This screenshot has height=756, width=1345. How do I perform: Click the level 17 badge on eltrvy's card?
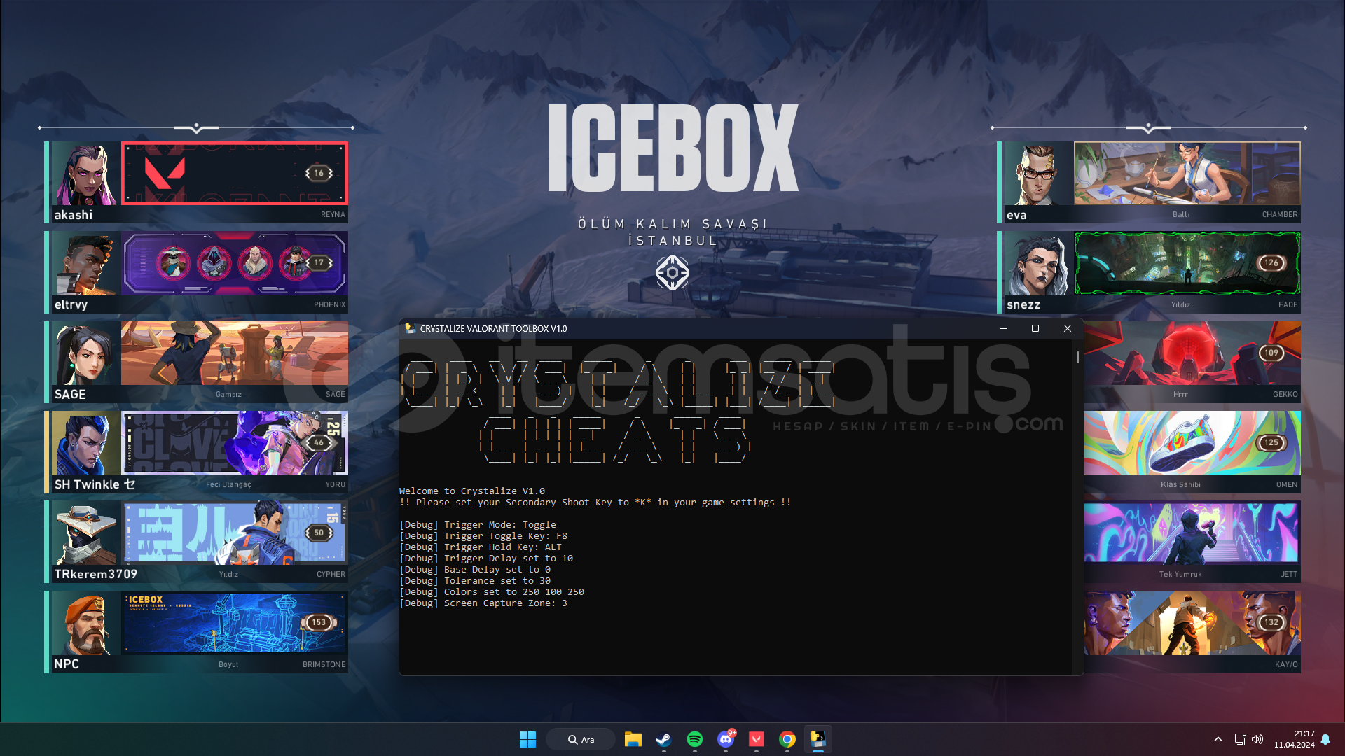319,262
